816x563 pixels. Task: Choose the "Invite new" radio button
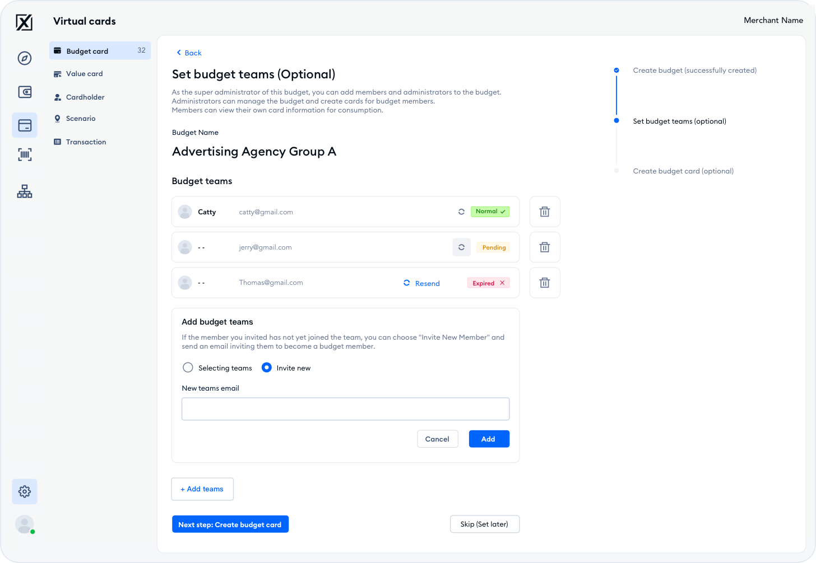(x=267, y=368)
